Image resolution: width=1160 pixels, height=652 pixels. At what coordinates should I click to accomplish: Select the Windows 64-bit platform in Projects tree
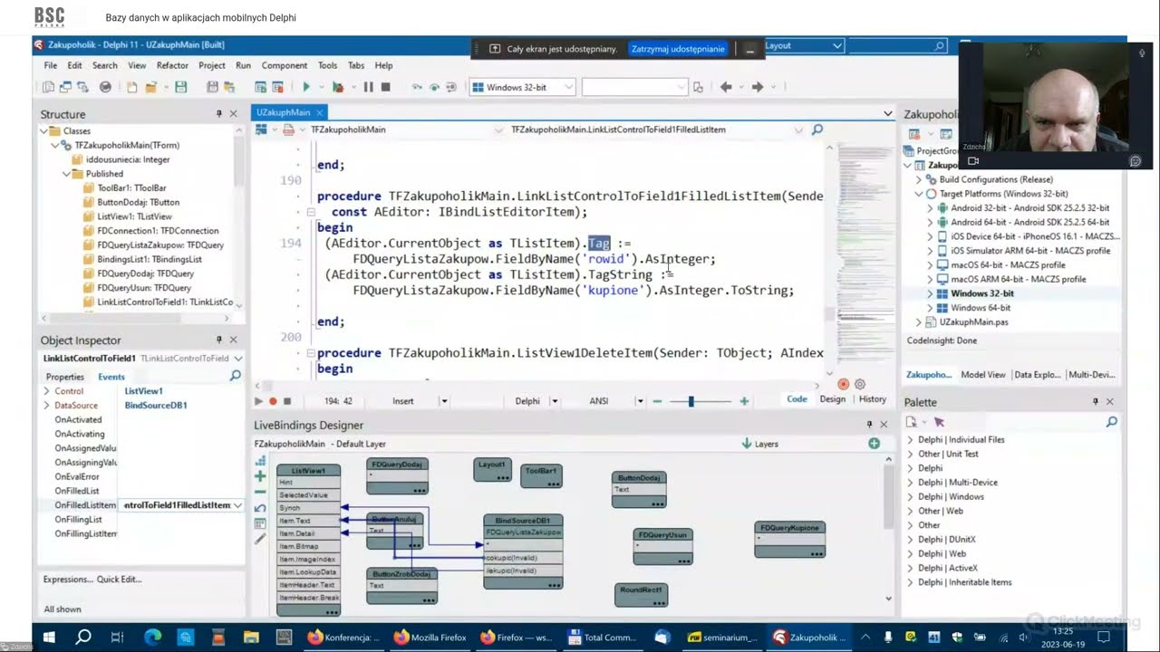(x=981, y=308)
